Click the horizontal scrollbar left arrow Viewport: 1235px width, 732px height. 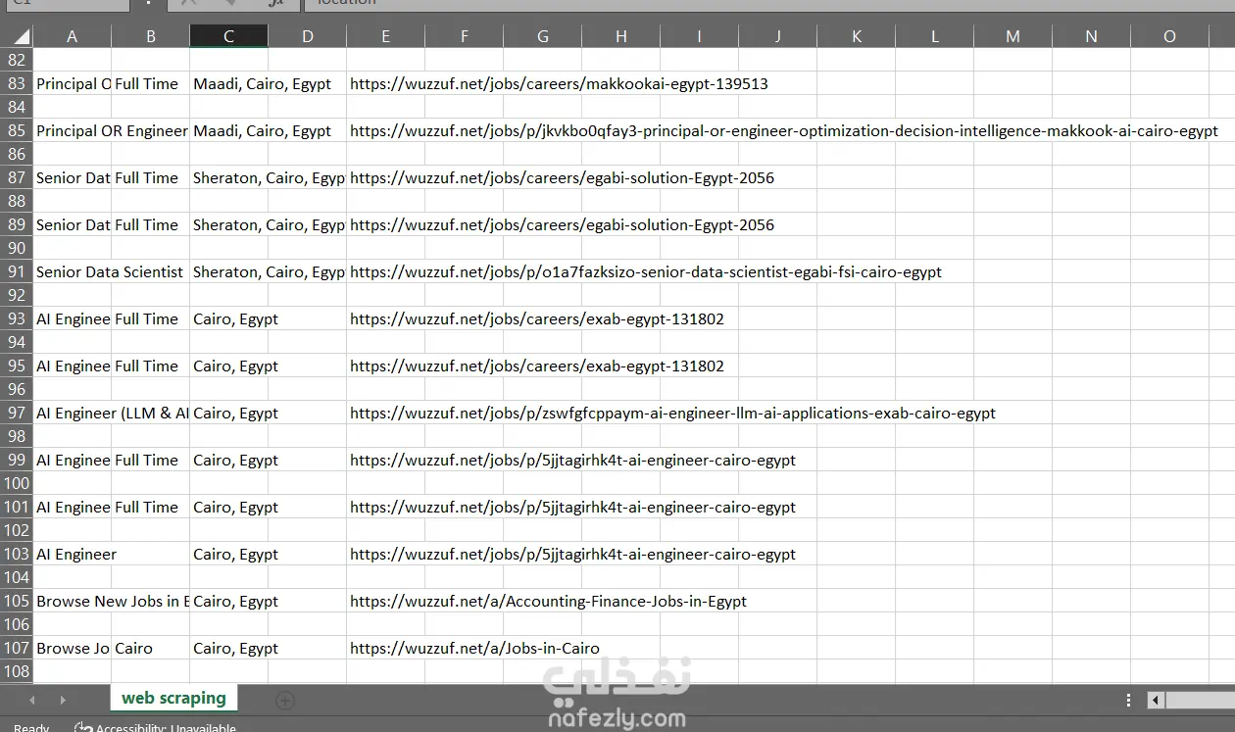coord(1156,700)
